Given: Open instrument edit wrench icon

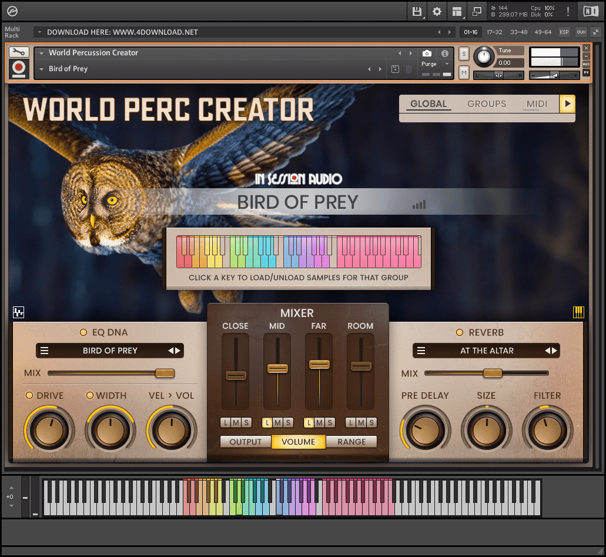Looking at the screenshot, I should click(x=19, y=52).
